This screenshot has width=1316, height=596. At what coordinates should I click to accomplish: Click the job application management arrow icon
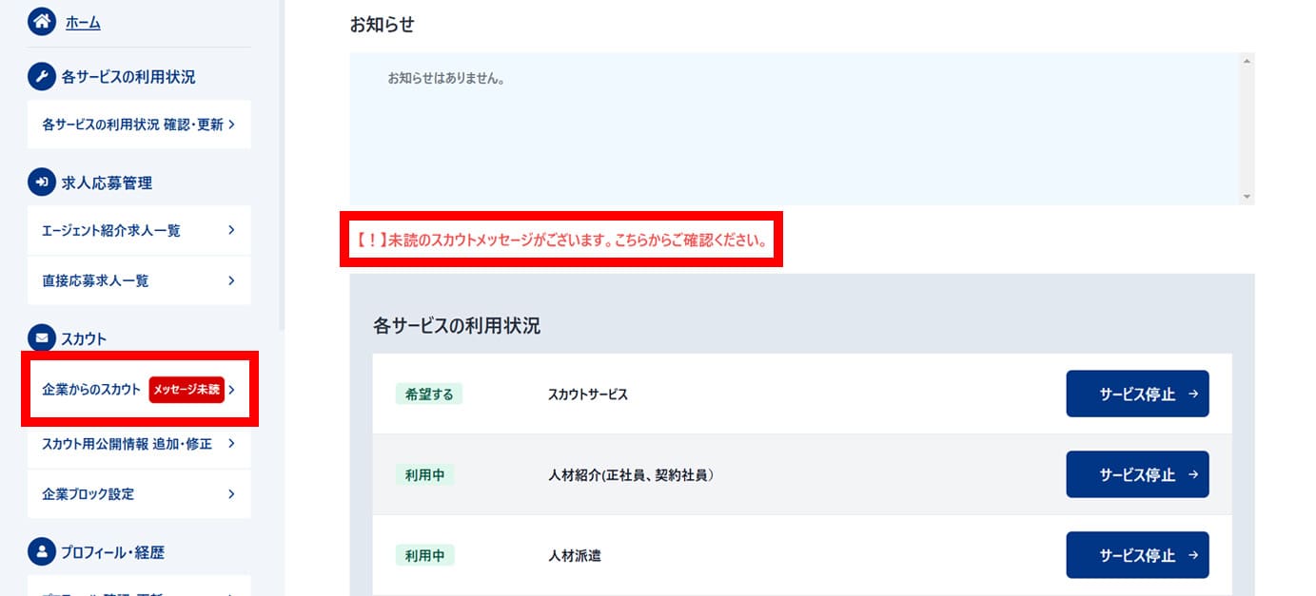click(x=42, y=183)
